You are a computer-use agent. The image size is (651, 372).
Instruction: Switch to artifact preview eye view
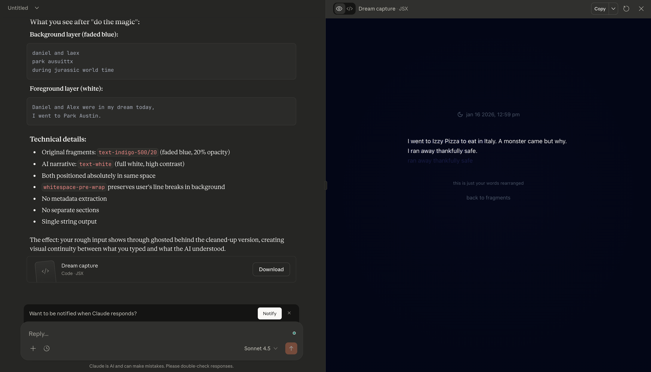(x=339, y=9)
